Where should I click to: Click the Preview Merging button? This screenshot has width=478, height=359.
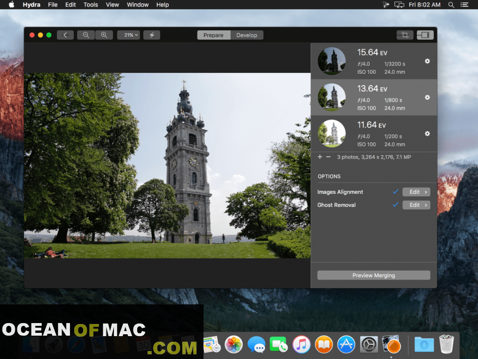click(x=374, y=275)
